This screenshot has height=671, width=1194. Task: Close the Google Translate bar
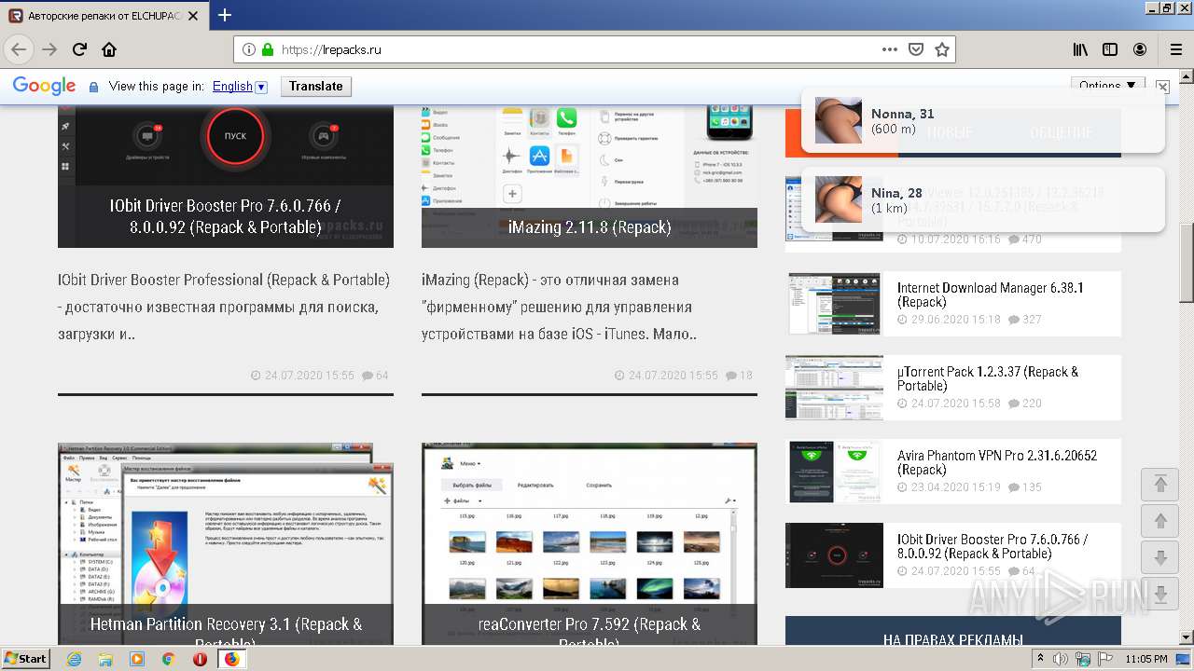point(1162,86)
